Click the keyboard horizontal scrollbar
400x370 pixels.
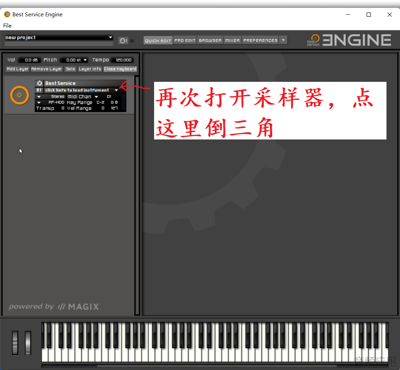coord(217,366)
